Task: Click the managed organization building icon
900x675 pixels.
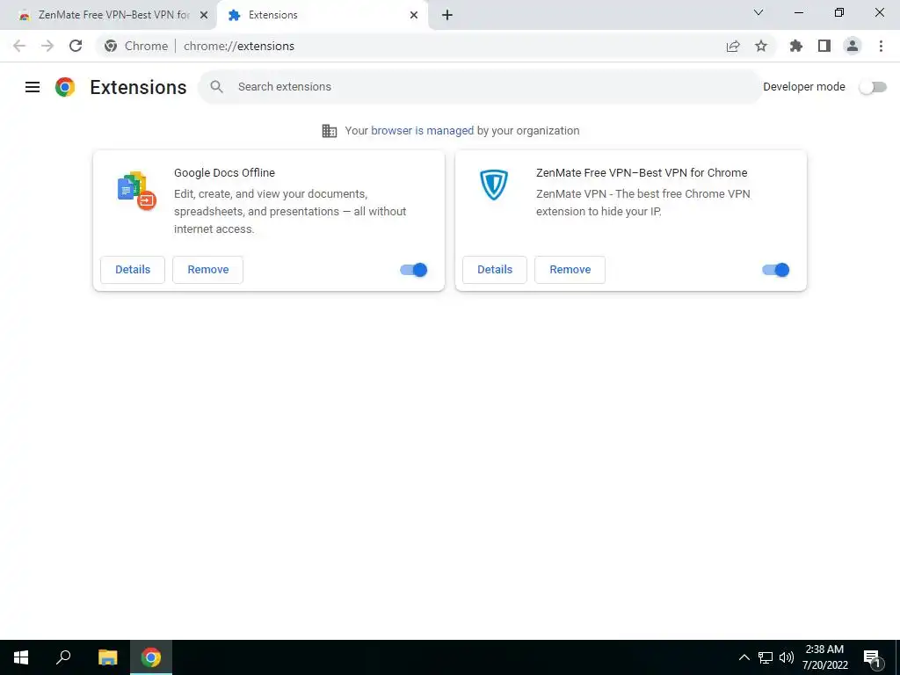Action: click(330, 131)
